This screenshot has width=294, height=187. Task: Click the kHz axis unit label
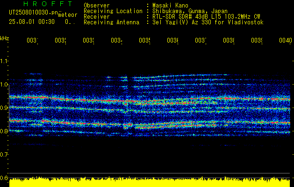pos(5,38)
